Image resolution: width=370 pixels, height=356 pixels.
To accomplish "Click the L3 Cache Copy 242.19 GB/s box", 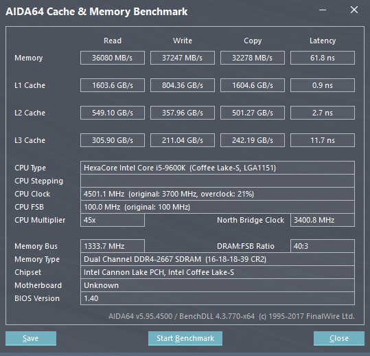I will (253, 140).
